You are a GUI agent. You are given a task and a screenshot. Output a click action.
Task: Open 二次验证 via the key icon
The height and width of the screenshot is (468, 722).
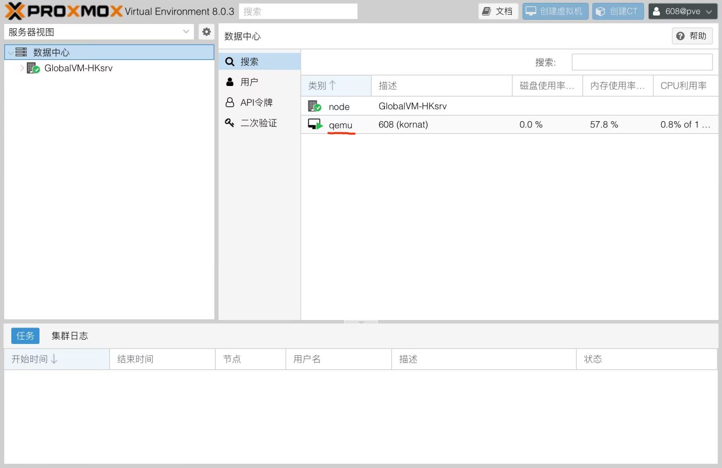coord(229,123)
